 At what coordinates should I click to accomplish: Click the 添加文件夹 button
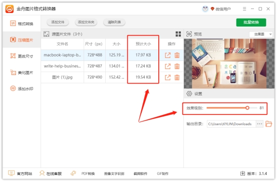pyautogui.click(x=86, y=22)
